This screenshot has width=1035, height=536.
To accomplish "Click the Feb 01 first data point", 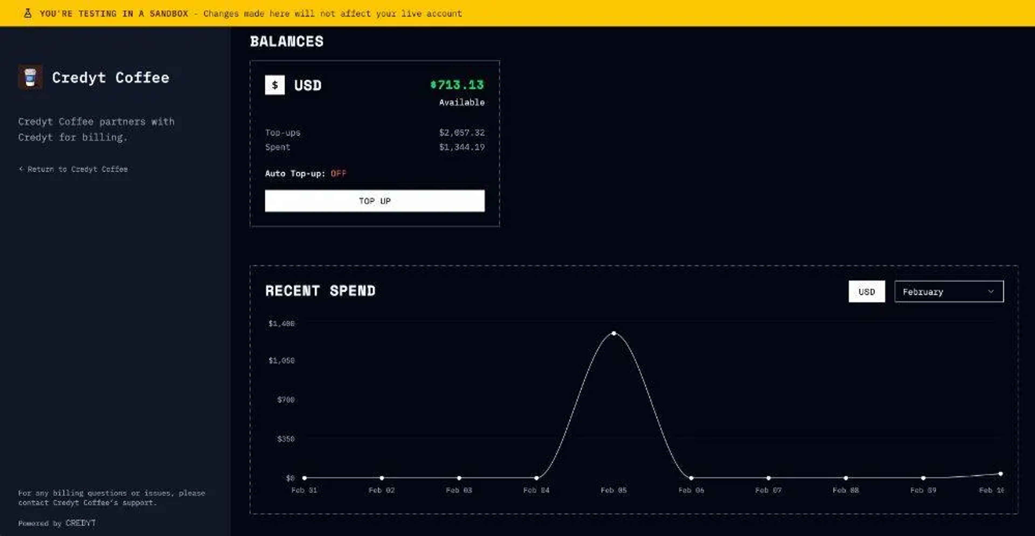I will [x=305, y=478].
